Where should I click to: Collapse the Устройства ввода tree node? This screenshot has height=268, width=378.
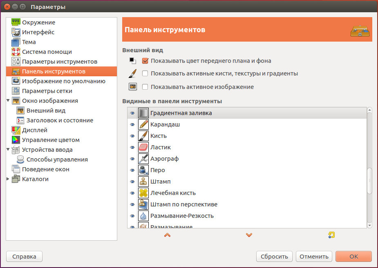pyautogui.click(x=8, y=149)
